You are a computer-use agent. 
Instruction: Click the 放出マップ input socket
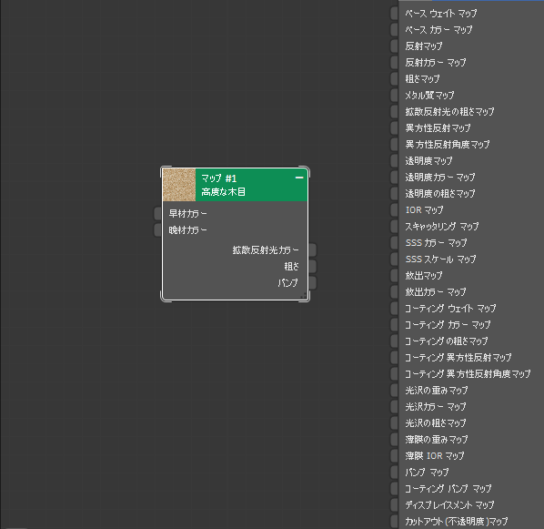[x=395, y=276]
